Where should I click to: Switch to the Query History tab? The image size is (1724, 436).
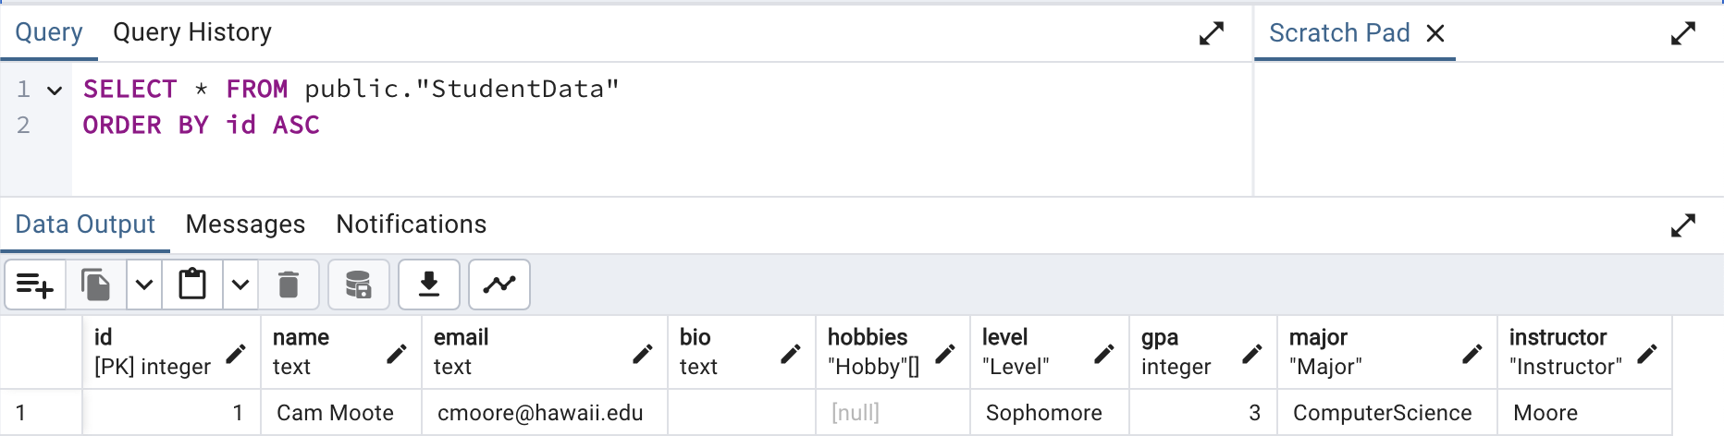[x=192, y=33]
